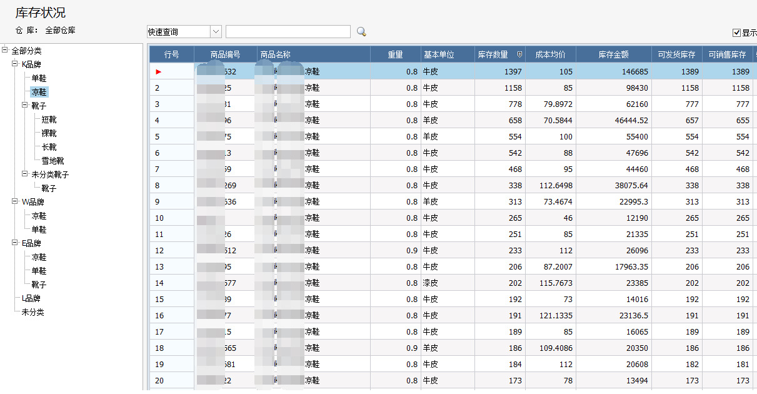Click the 全部仓库 warehouse value
Viewport: 757px width, 394px height.
pyautogui.click(x=61, y=30)
